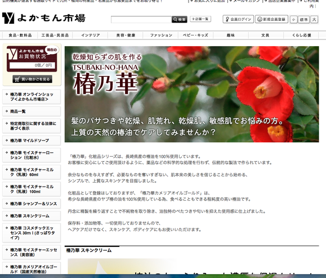Click the 検索 search button

pyautogui.click(x=180, y=19)
